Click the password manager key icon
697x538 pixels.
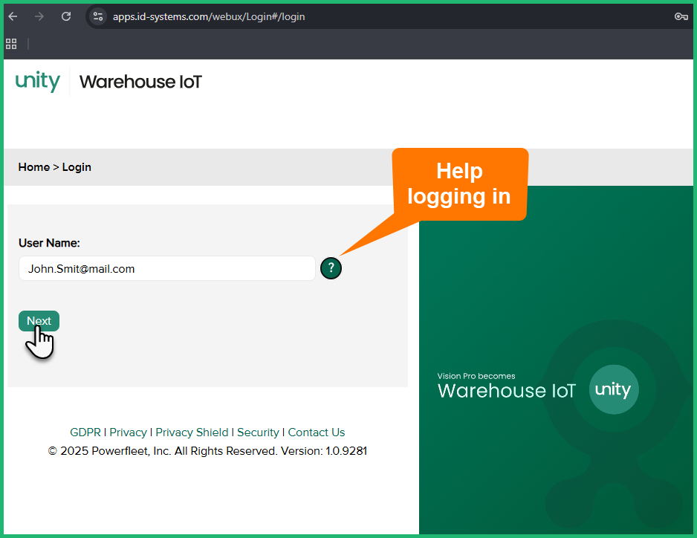click(x=681, y=16)
